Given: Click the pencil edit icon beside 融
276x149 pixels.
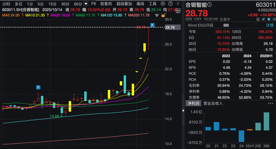Looking at the screenshot, I should [263, 19].
